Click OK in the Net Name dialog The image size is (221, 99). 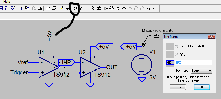[202, 87]
